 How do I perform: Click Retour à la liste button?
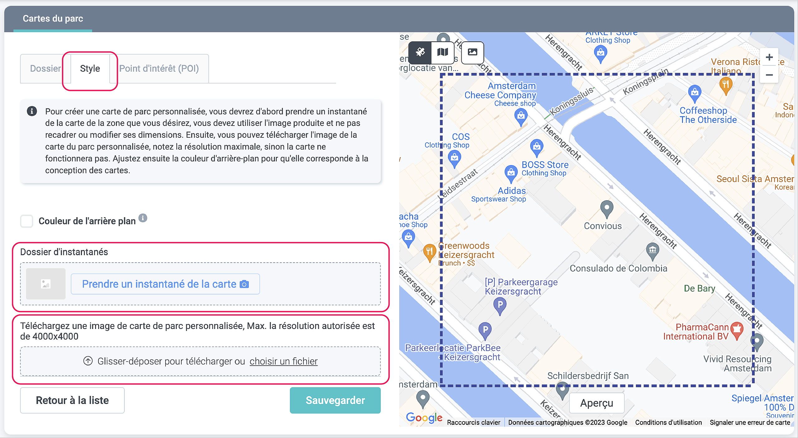72,400
